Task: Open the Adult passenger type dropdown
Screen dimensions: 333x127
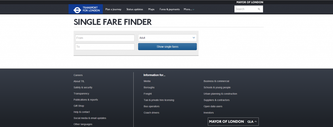Action: pyautogui.click(x=167, y=38)
